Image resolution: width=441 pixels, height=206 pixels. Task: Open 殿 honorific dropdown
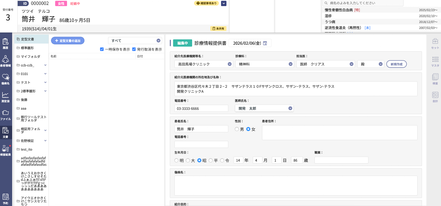[371, 64]
